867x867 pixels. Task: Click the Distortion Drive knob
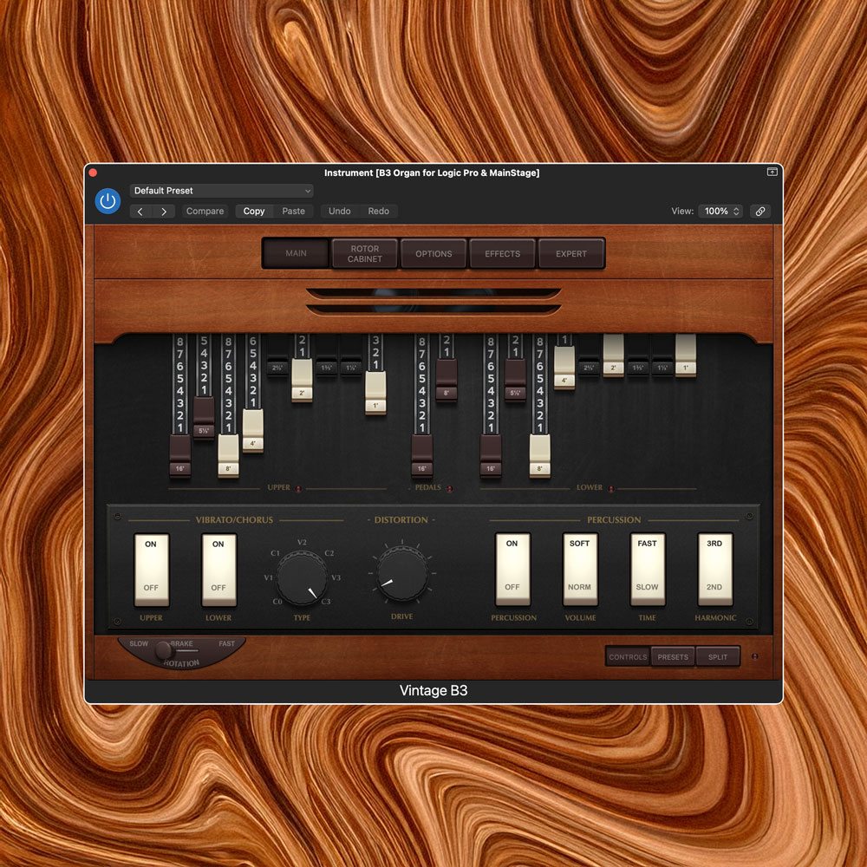coord(402,574)
